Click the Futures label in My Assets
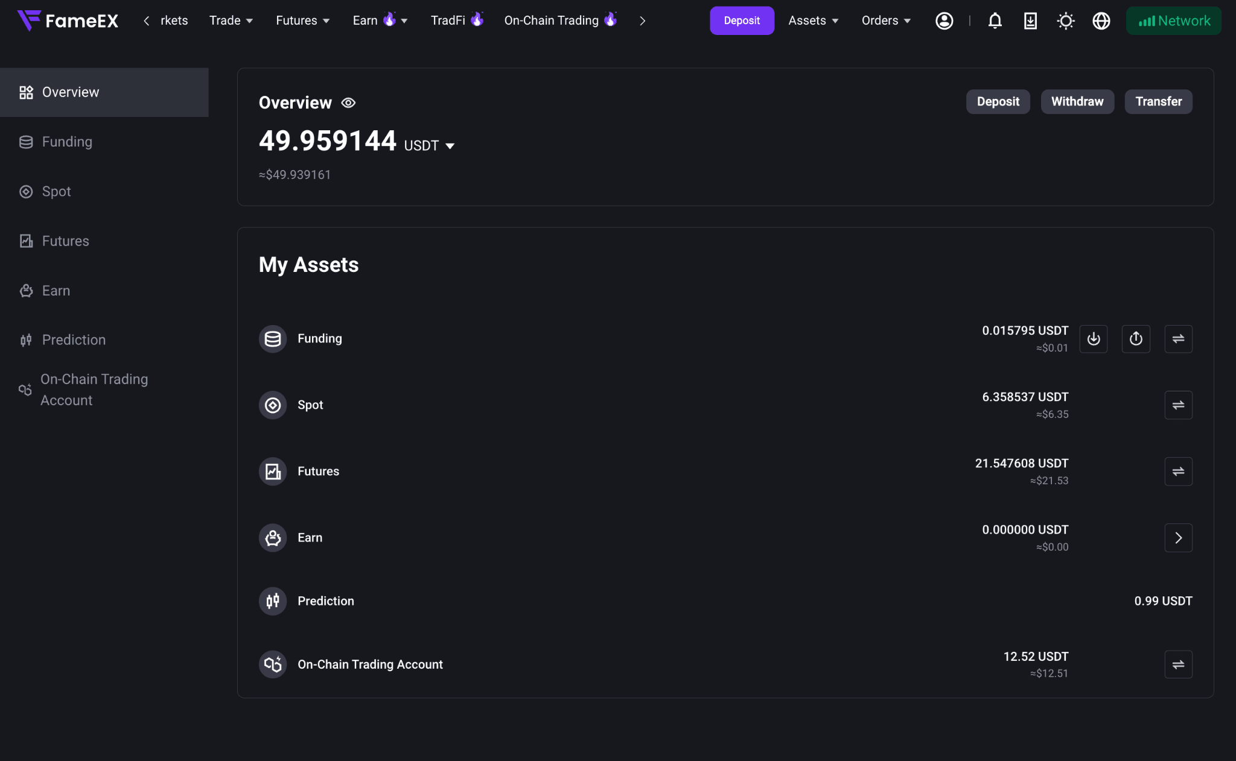The width and height of the screenshot is (1236, 761). coord(318,472)
